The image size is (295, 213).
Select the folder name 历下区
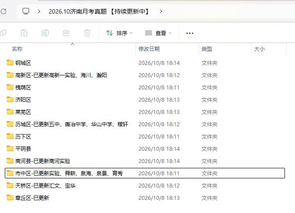[23, 137]
